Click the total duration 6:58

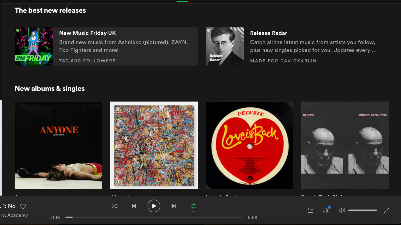pyautogui.click(x=252, y=217)
